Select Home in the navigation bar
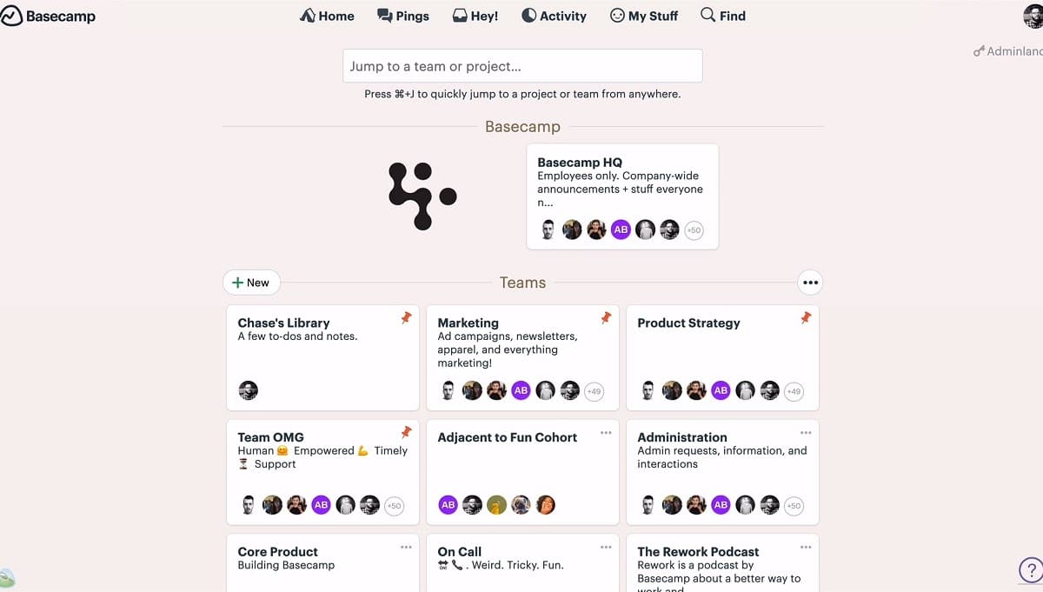 (x=327, y=15)
